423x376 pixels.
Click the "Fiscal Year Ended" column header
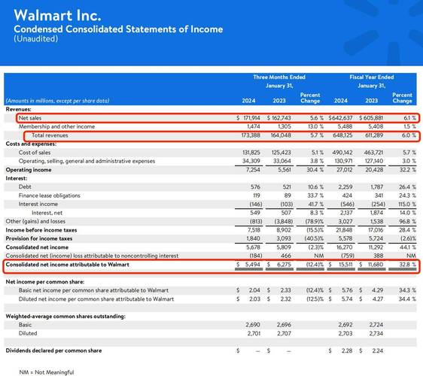[x=372, y=77]
